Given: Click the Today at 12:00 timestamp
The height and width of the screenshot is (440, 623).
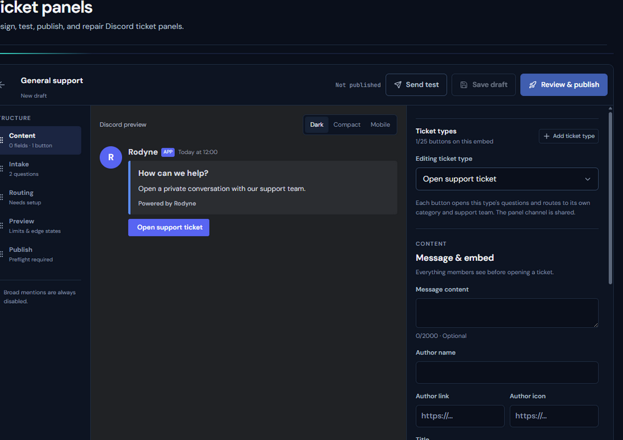Looking at the screenshot, I should coord(198,152).
